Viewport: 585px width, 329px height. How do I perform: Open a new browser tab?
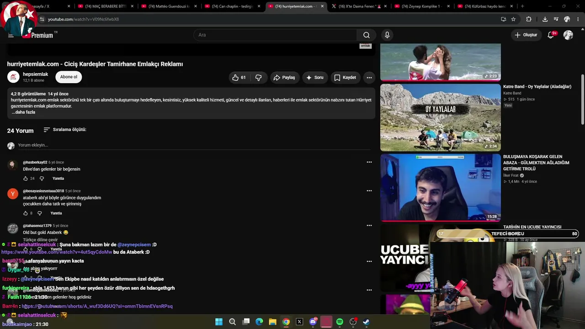(522, 6)
